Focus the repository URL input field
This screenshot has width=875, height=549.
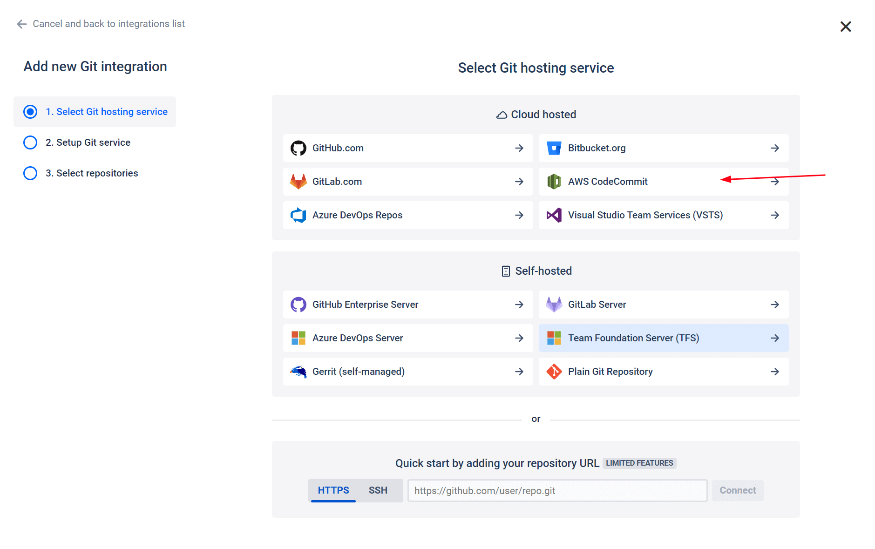click(x=557, y=490)
